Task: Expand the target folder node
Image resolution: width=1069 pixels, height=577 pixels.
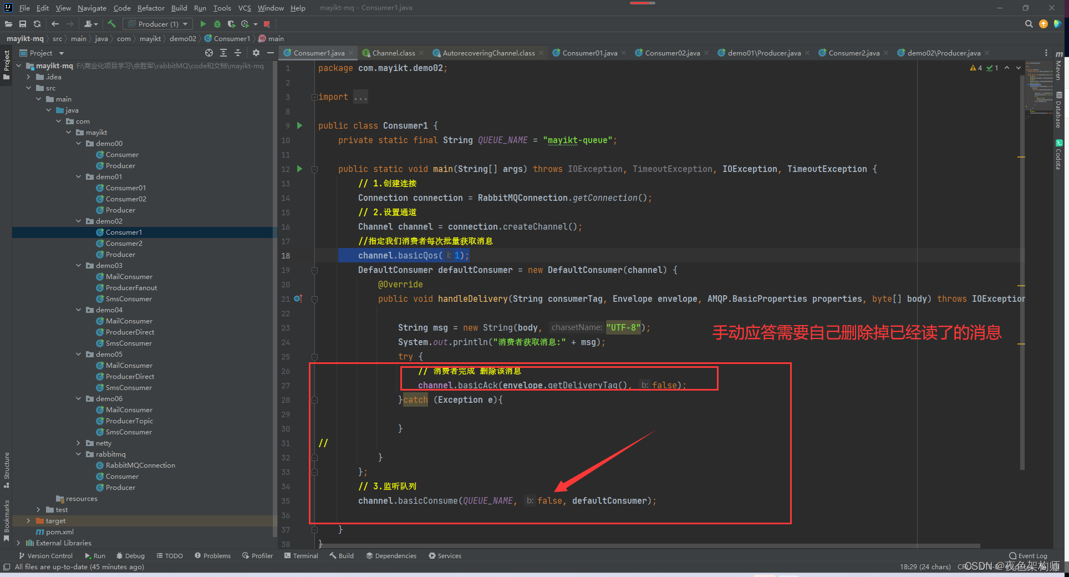Action: [x=29, y=520]
